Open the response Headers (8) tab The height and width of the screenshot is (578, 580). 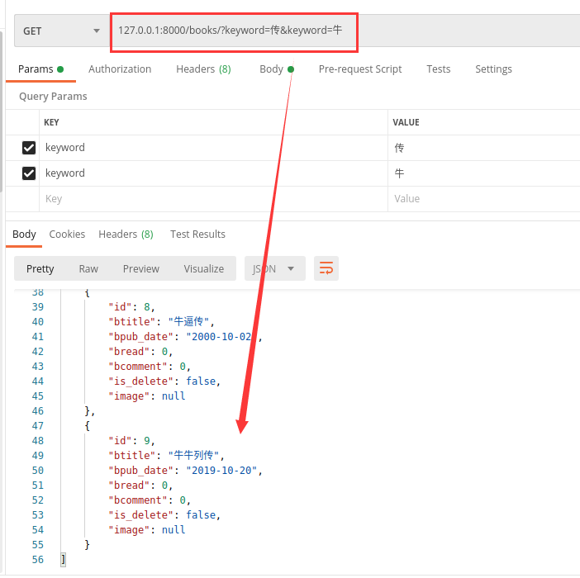coord(126,235)
